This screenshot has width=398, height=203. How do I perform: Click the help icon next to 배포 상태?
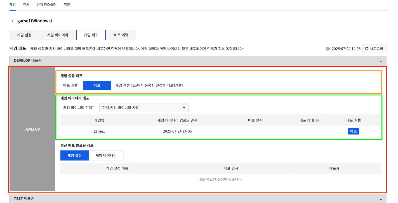click(x=317, y=120)
